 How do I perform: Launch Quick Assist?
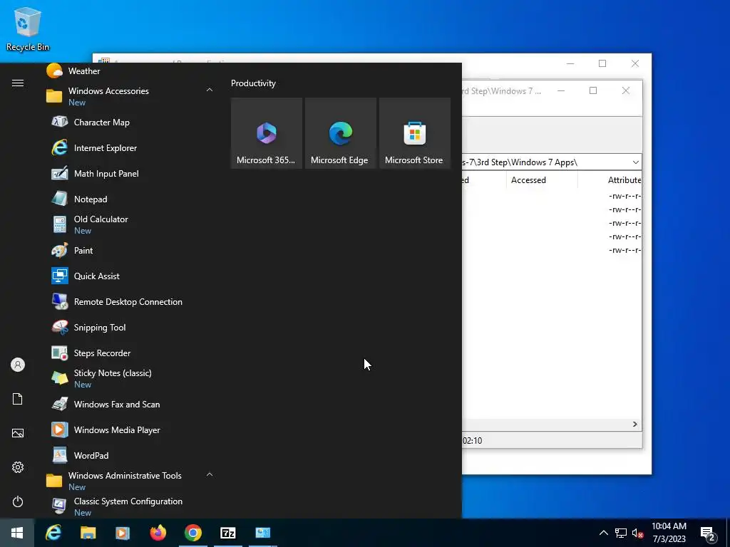tap(96, 276)
